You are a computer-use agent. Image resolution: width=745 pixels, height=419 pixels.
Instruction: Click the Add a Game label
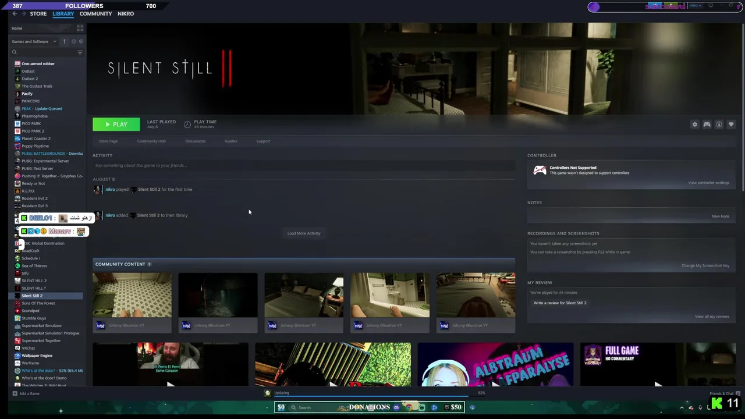point(29,393)
